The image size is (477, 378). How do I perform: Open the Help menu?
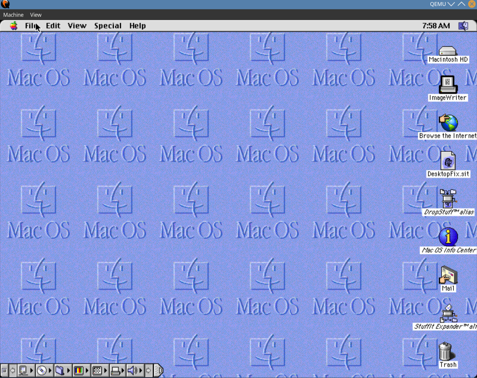pos(138,26)
